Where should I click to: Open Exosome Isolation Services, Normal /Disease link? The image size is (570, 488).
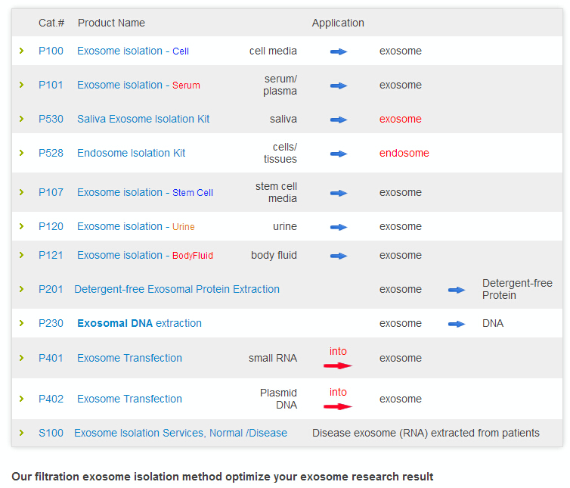click(x=181, y=433)
